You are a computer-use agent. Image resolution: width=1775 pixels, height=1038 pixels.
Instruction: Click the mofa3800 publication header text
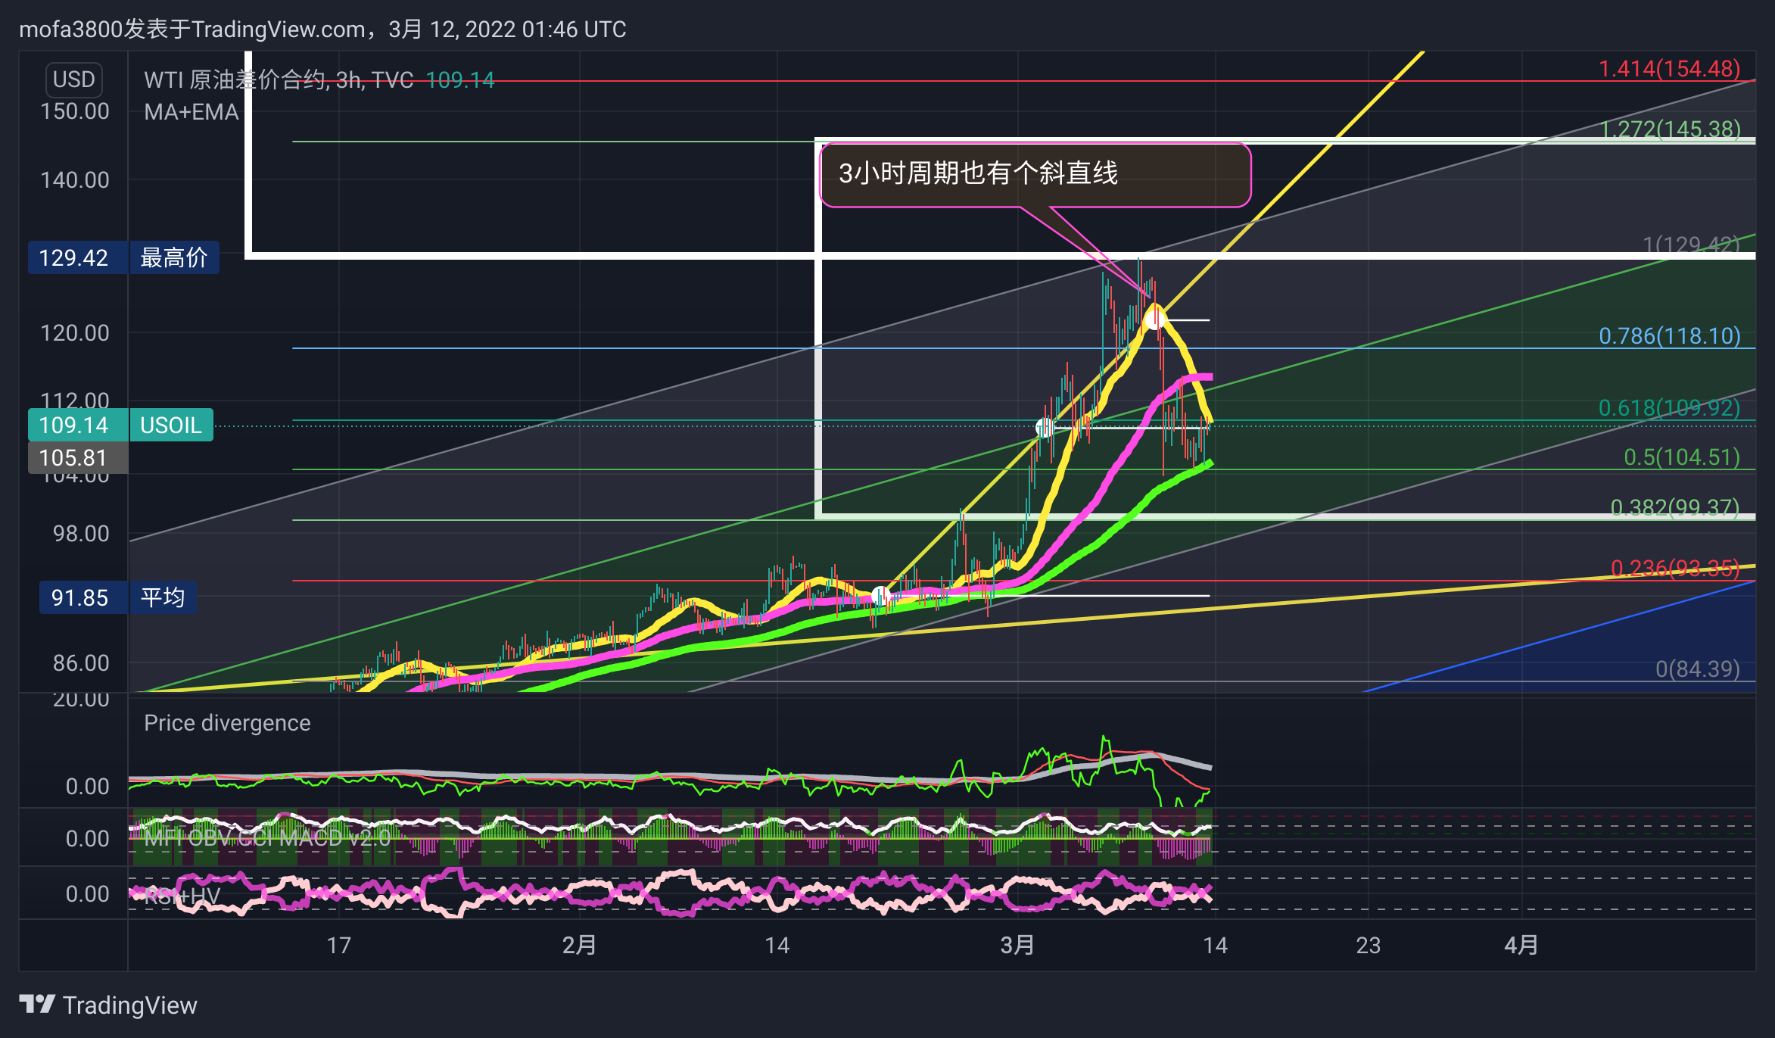[x=322, y=30]
